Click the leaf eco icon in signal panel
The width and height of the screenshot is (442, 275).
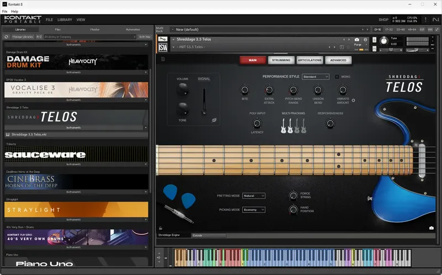214,120
